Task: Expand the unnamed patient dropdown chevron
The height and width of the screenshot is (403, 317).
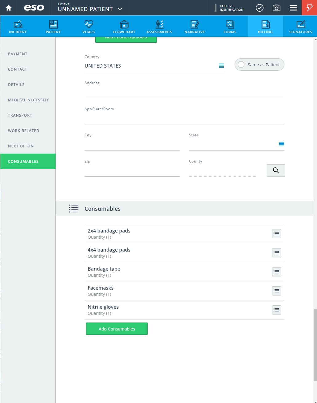Action: coord(120,9)
